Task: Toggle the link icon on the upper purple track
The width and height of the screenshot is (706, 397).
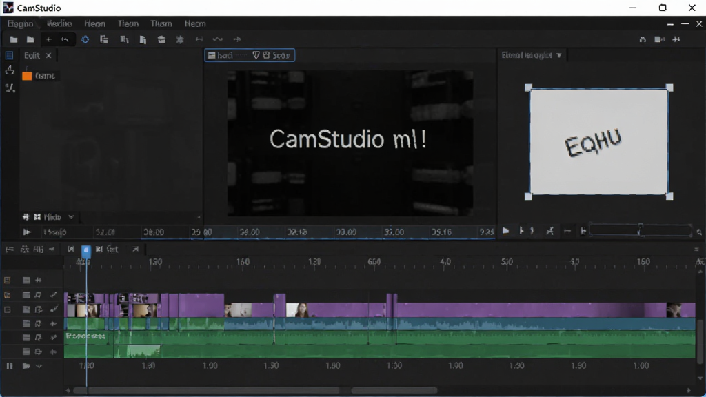Action: [54, 295]
